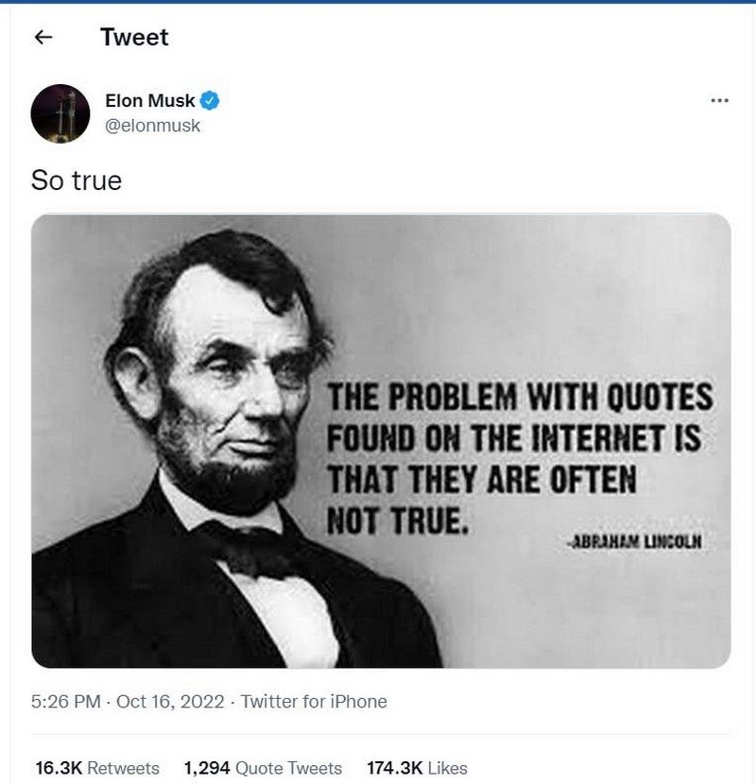Click the blue verified badge checkmark
This screenshot has height=784, width=756.
coord(212,101)
